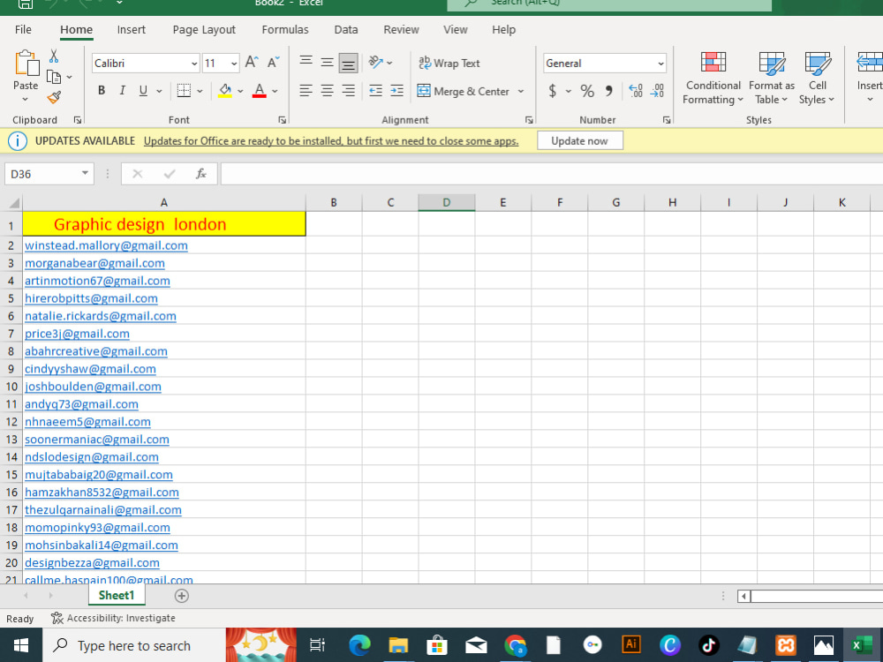Image resolution: width=883 pixels, height=662 pixels.
Task: Expand the Paste options arrow
Action: [x=26, y=100]
